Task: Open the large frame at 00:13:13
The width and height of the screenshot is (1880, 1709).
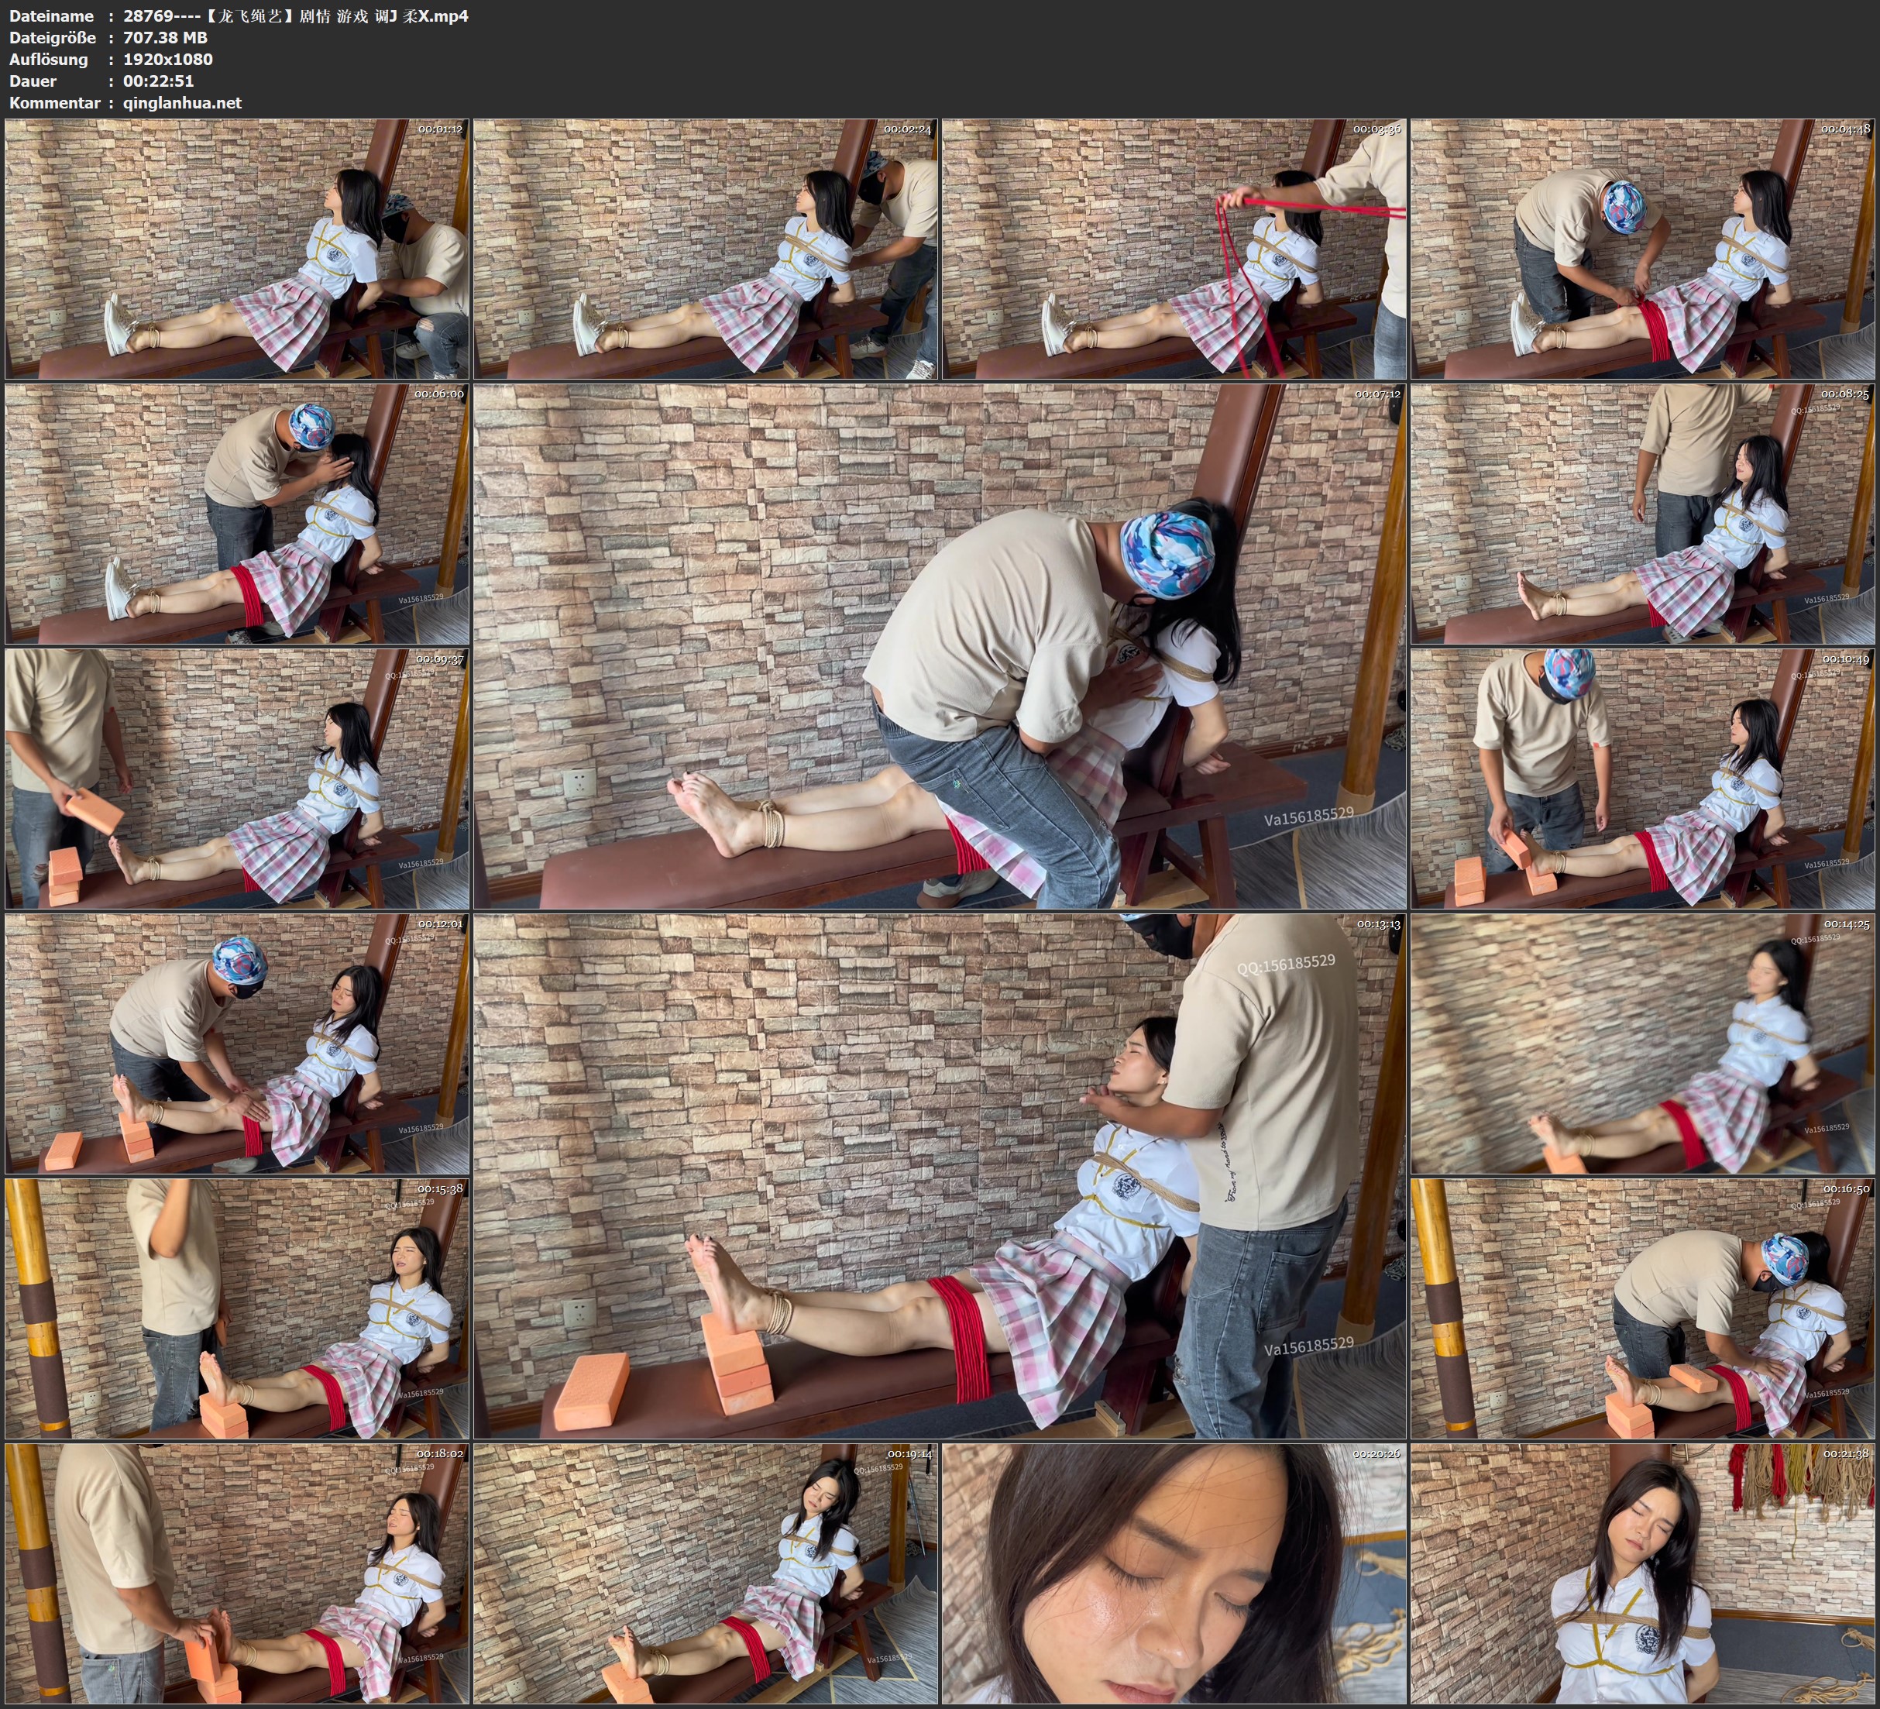Action: point(939,1175)
